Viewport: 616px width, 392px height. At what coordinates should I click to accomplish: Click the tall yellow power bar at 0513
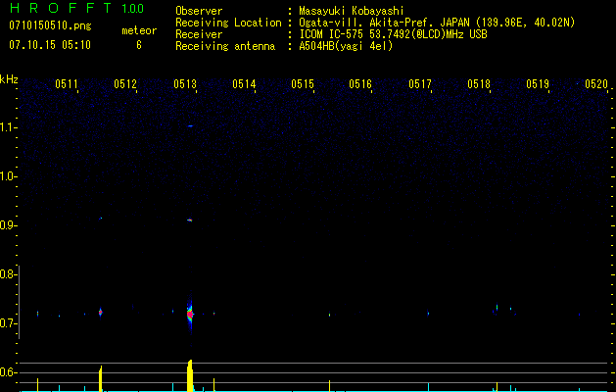point(190,375)
